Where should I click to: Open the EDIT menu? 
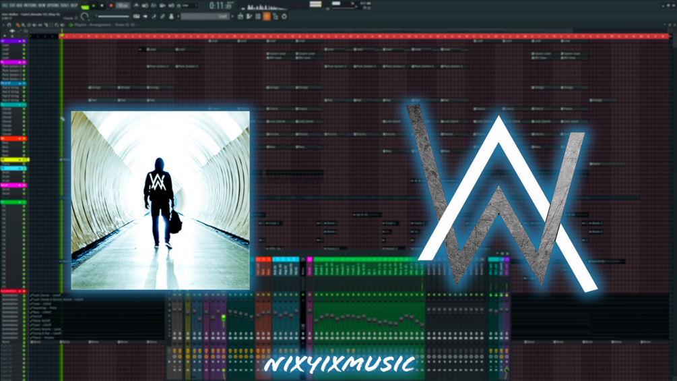pyautogui.click(x=11, y=5)
